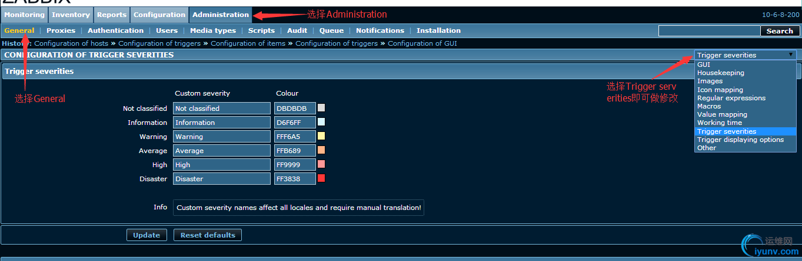The height and width of the screenshot is (261, 802).
Task: Open the Scripts submenu
Action: (x=261, y=30)
